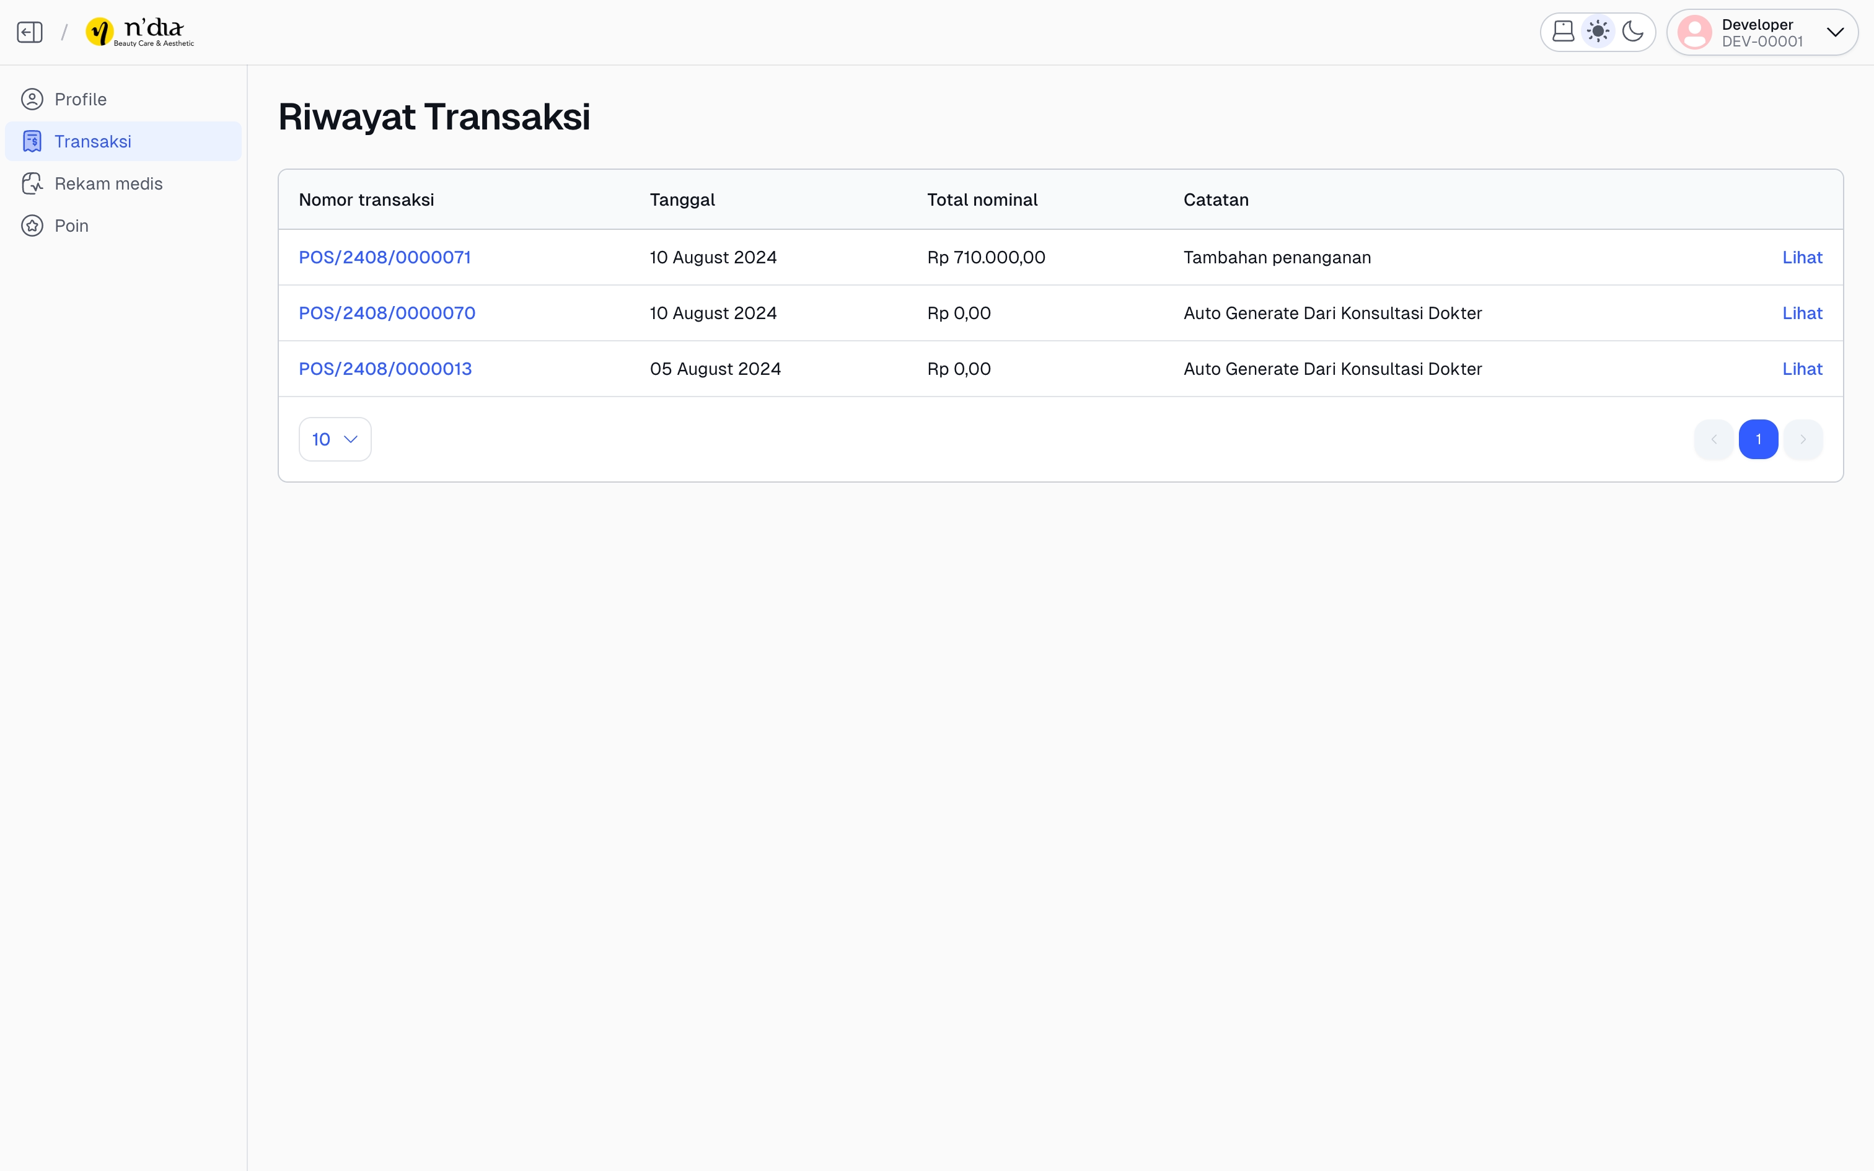Click the 05 August 2024 date cell

(715, 369)
